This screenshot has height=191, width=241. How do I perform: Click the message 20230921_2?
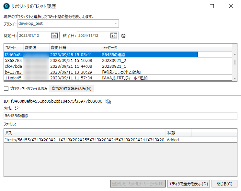pyautogui.click(x=114, y=61)
